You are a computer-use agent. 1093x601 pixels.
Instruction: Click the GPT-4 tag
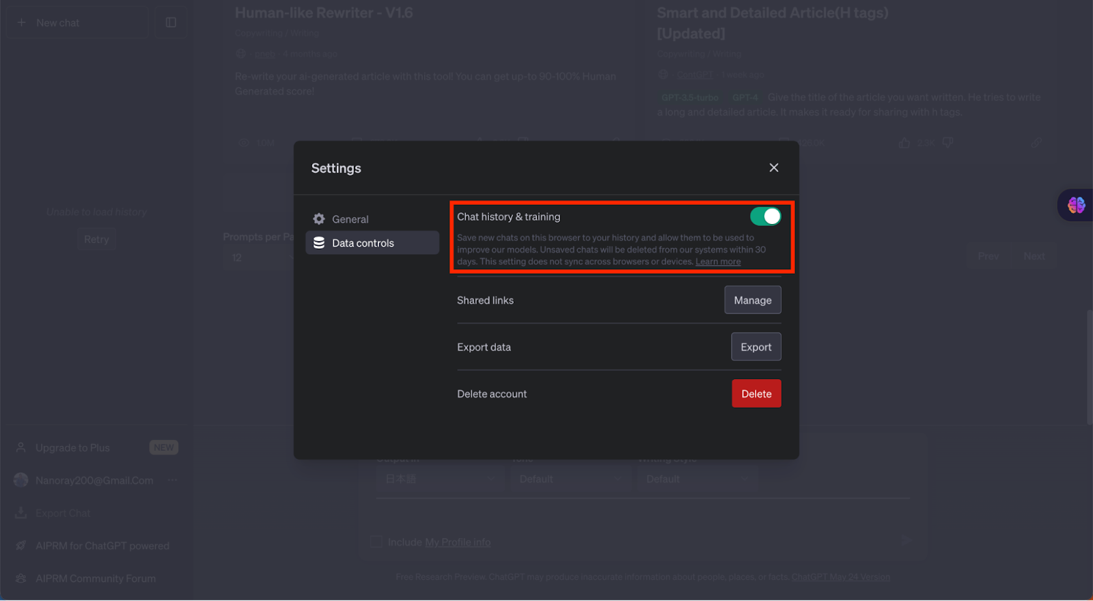click(x=745, y=98)
